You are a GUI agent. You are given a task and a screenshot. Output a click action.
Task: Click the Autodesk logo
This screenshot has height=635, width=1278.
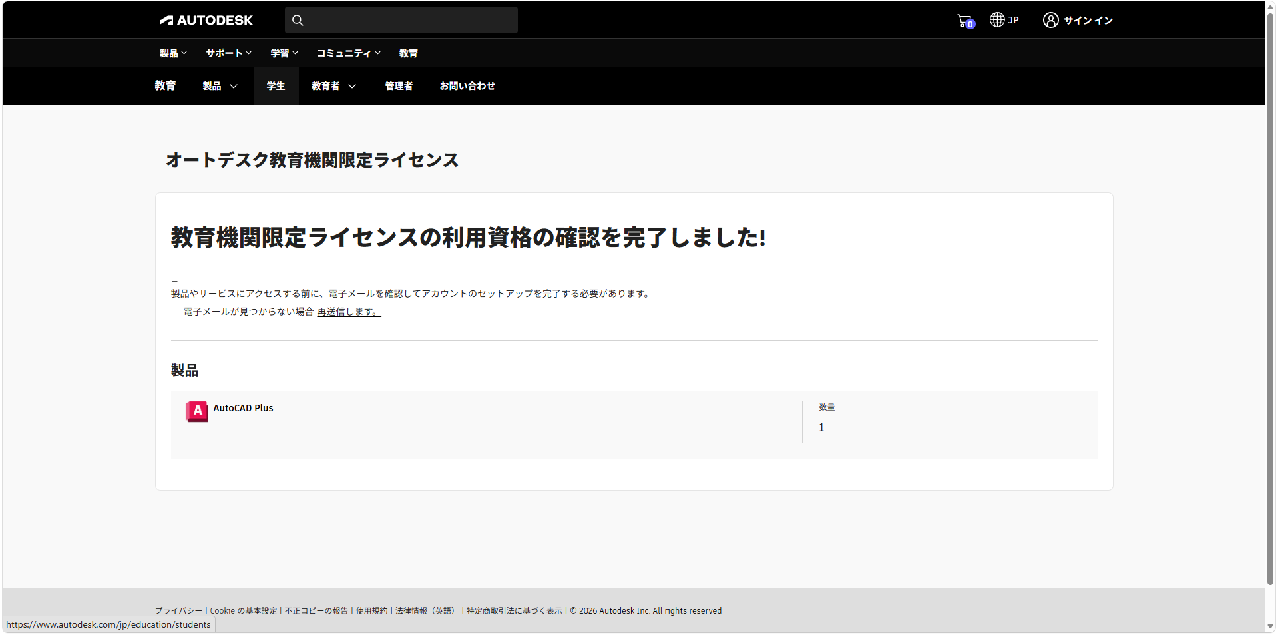click(206, 20)
